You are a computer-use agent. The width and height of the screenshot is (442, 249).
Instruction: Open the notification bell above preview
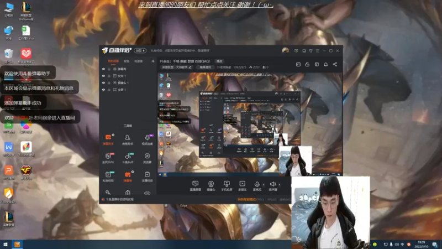(325, 64)
